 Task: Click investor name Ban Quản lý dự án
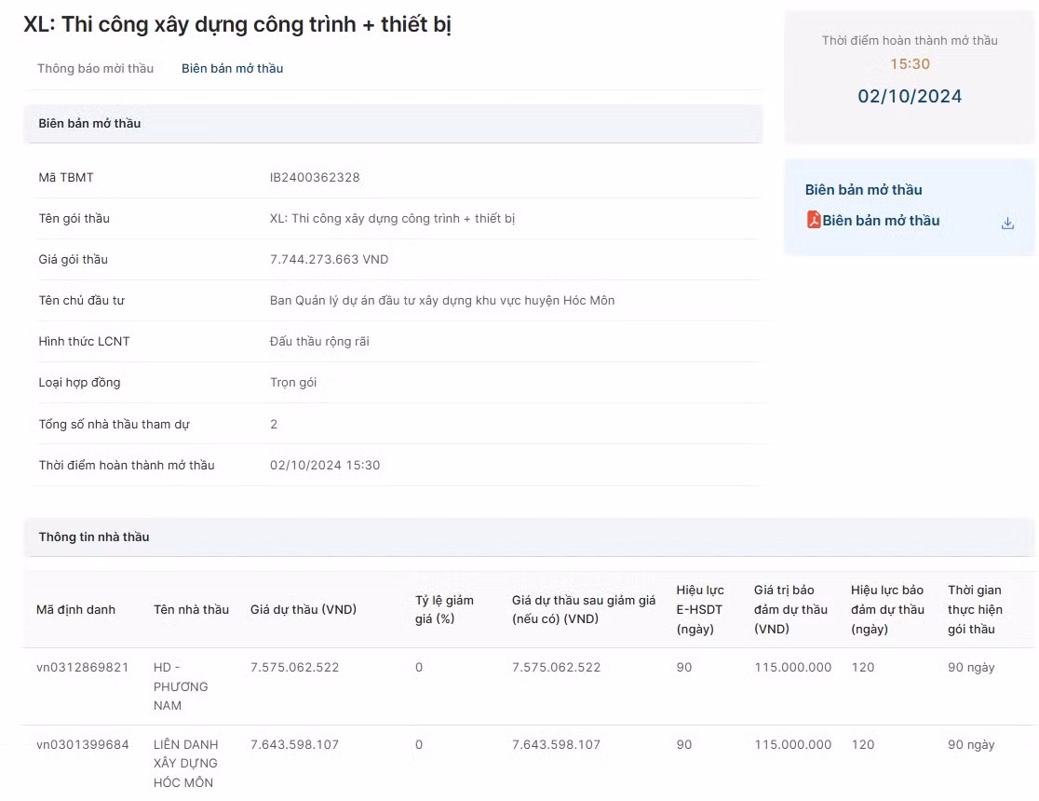[441, 300]
